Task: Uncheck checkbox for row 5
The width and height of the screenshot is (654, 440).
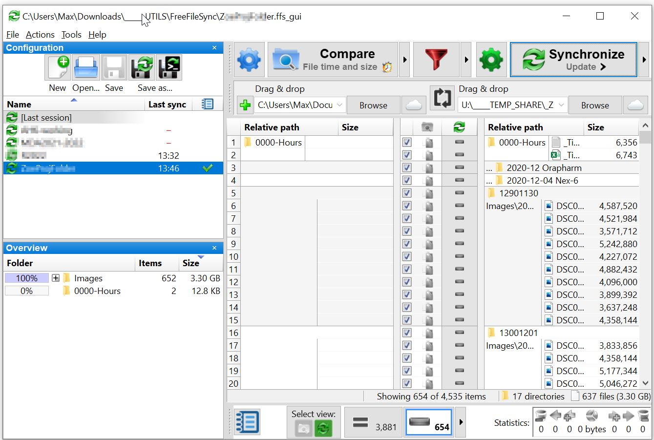Action: tap(407, 193)
